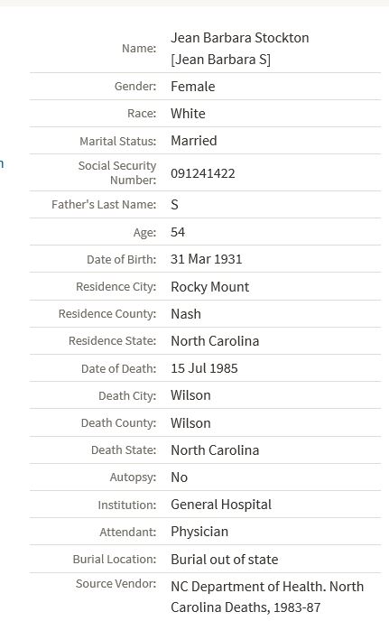Click the Death City value Wilson
Screen dimensions: 389x621
[190, 395]
